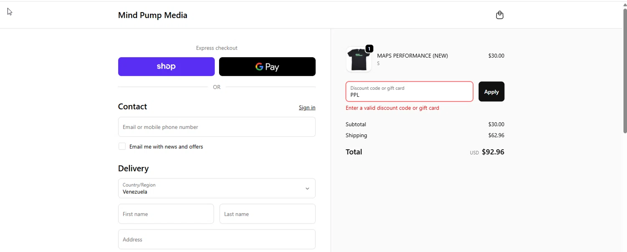Click the invalid discount code error message

pyautogui.click(x=392, y=108)
